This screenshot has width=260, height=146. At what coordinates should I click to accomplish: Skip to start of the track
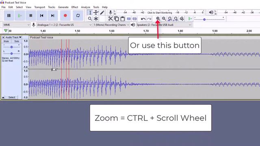pos(41,15)
